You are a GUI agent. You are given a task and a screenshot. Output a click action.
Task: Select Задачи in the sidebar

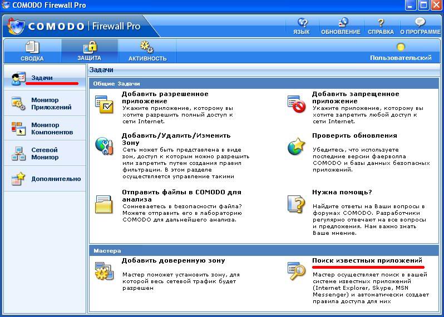click(42, 78)
